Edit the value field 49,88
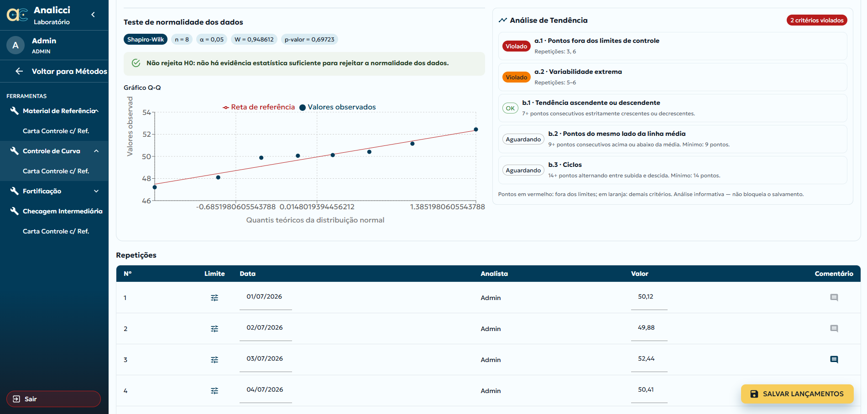 click(649, 328)
